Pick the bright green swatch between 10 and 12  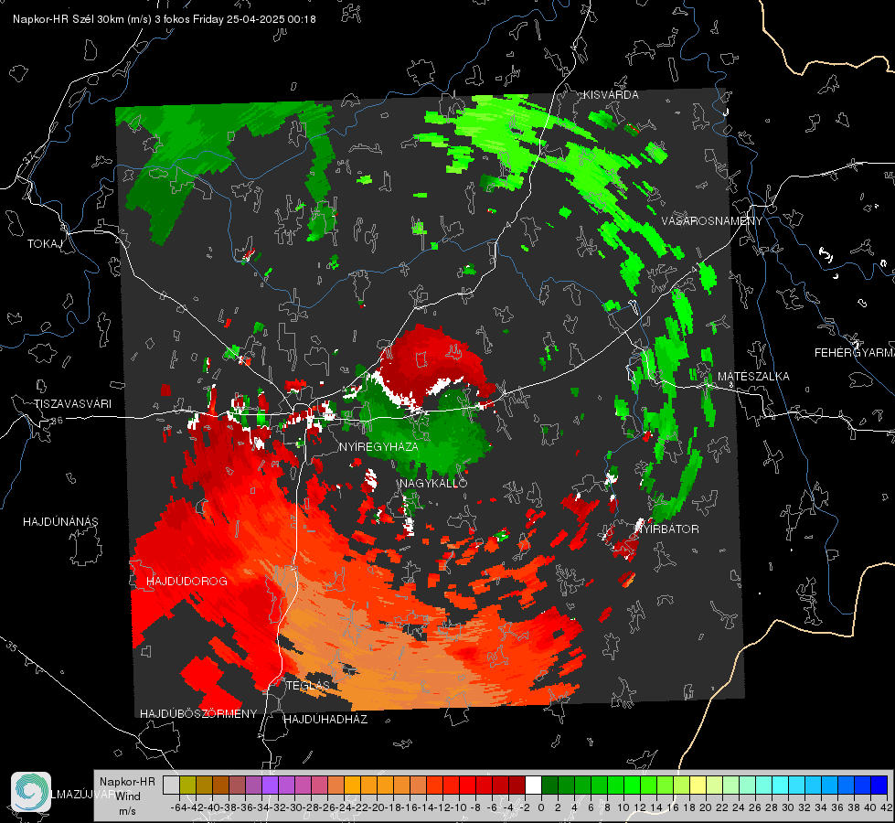pos(632,785)
